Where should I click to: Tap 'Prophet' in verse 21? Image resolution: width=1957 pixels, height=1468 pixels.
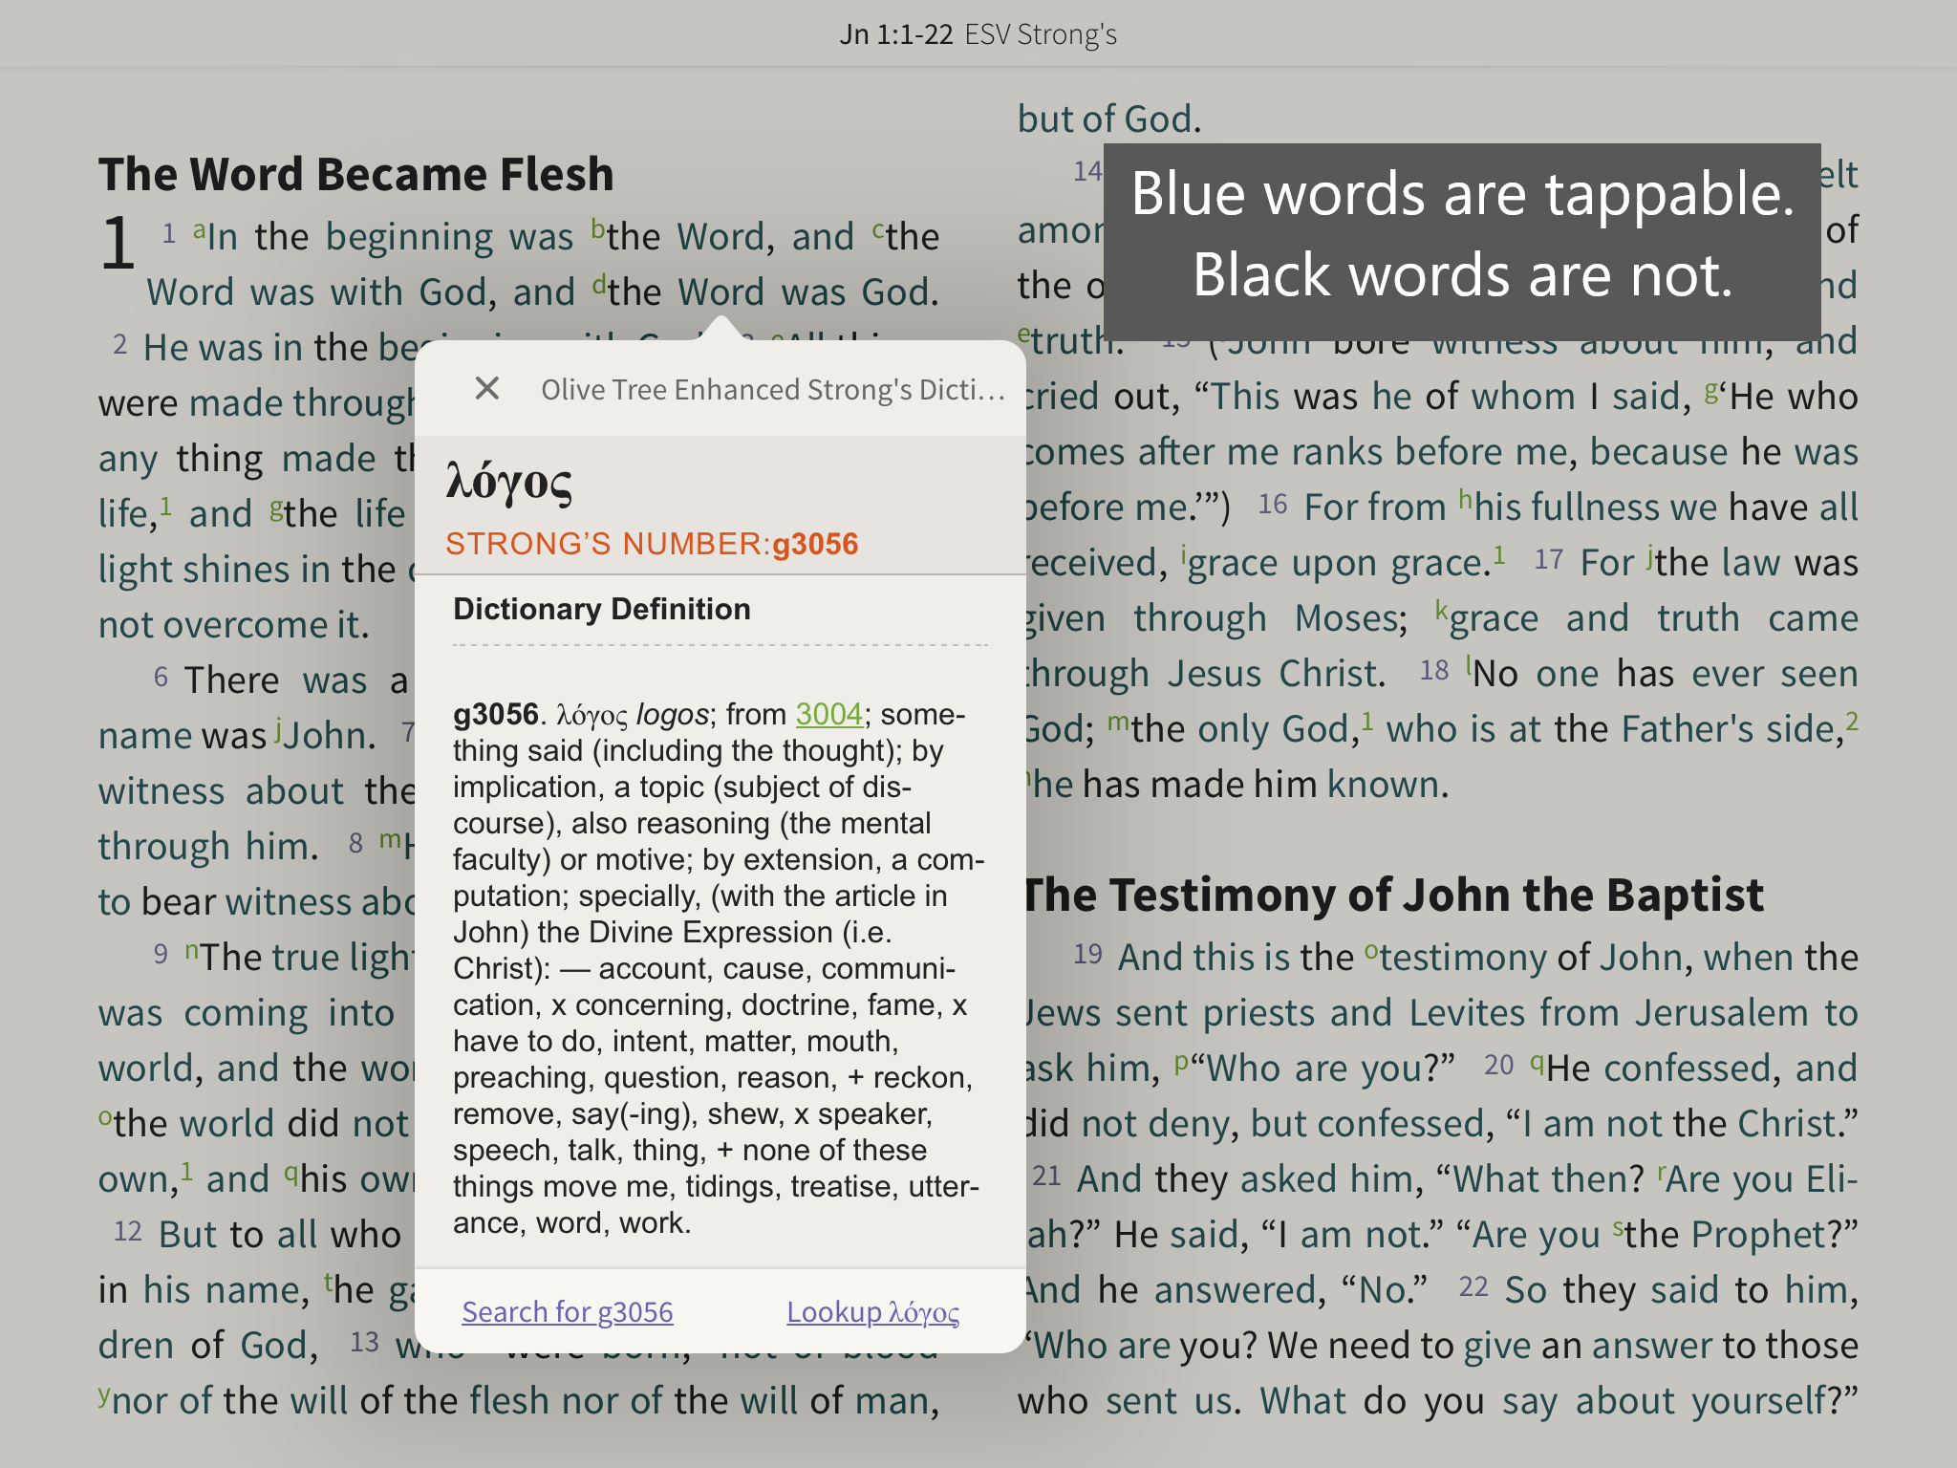(1759, 1235)
